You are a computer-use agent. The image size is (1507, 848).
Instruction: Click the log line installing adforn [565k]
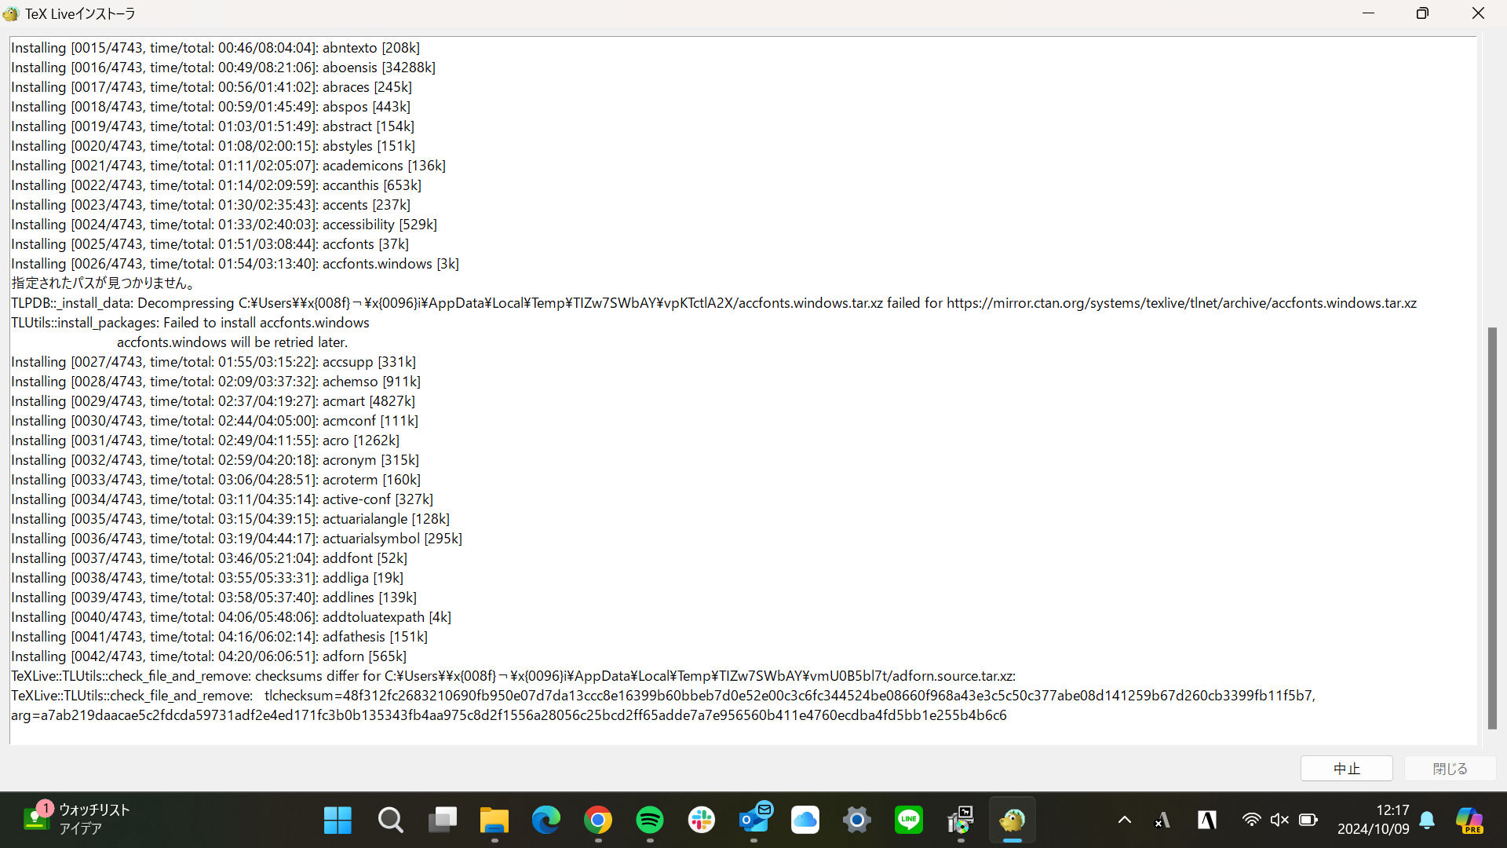pyautogui.click(x=209, y=656)
